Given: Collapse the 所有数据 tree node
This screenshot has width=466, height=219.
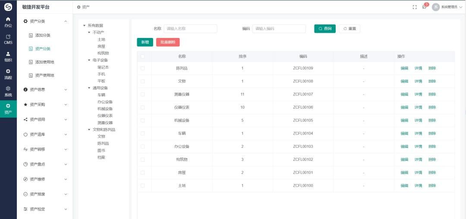Looking at the screenshot, I should [85, 25].
